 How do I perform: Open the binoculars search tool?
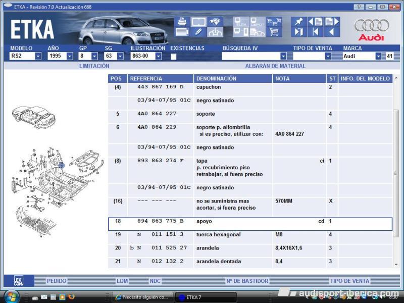(x=215, y=22)
